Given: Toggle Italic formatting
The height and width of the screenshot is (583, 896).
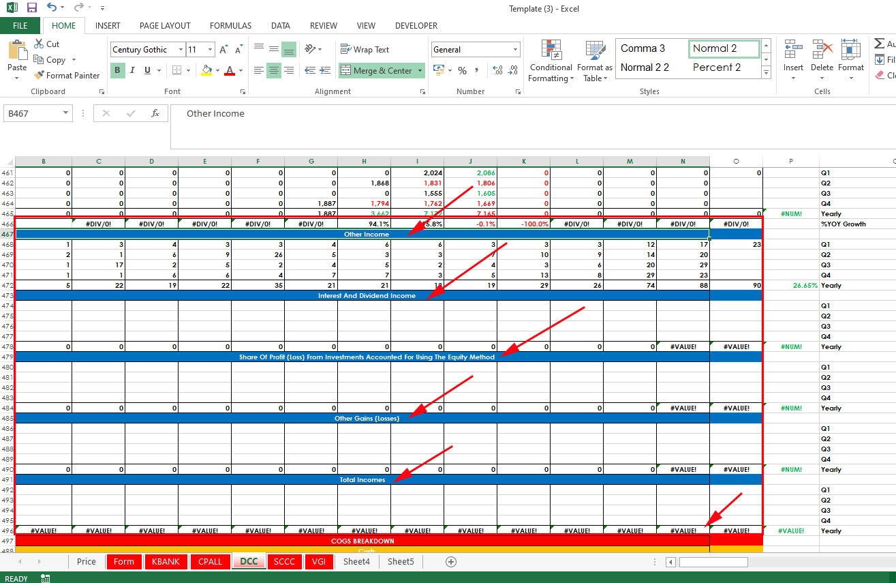Looking at the screenshot, I should coord(132,70).
